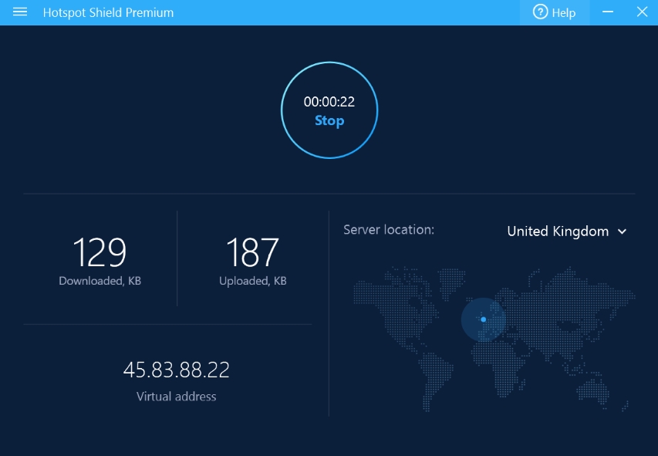Open the hamburger menu
Viewport: 658px width, 456px height.
20,12
